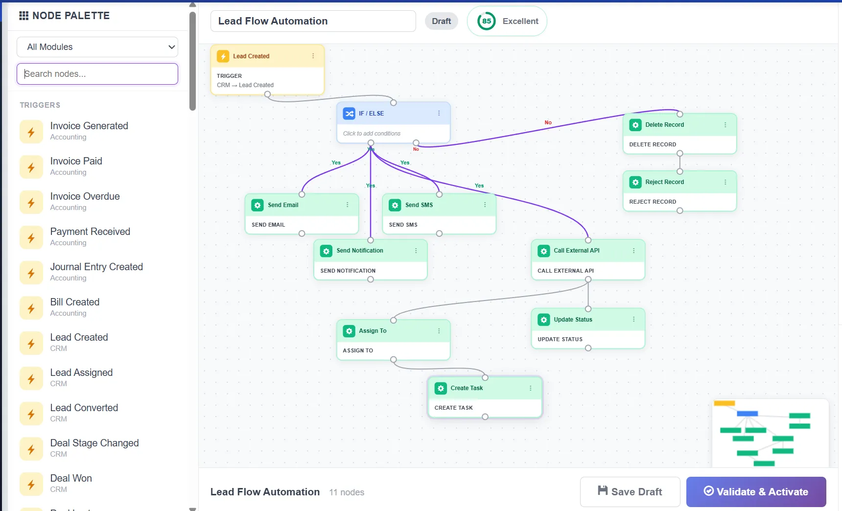842x511 pixels.
Task: Click the Node Palette grid icon
Action: (23, 15)
